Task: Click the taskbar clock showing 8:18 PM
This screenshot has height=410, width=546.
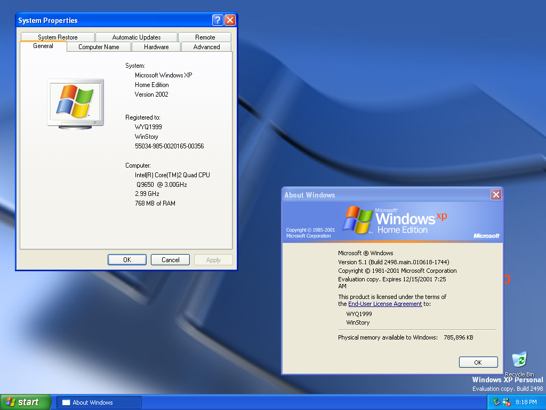Action: pos(526,402)
